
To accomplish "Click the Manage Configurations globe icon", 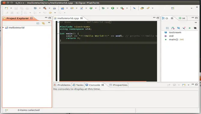I will point(35,8).
